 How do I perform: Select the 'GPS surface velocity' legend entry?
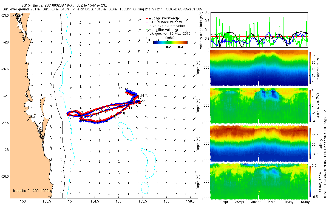pyautogui.click(x=164, y=22)
